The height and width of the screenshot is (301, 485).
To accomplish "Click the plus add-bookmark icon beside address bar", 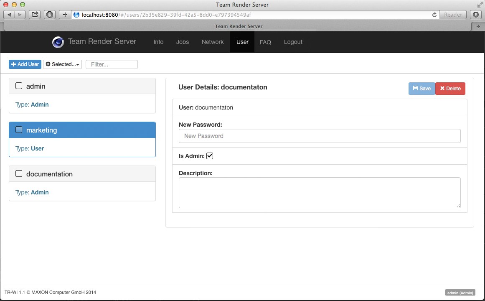I will pos(65,15).
